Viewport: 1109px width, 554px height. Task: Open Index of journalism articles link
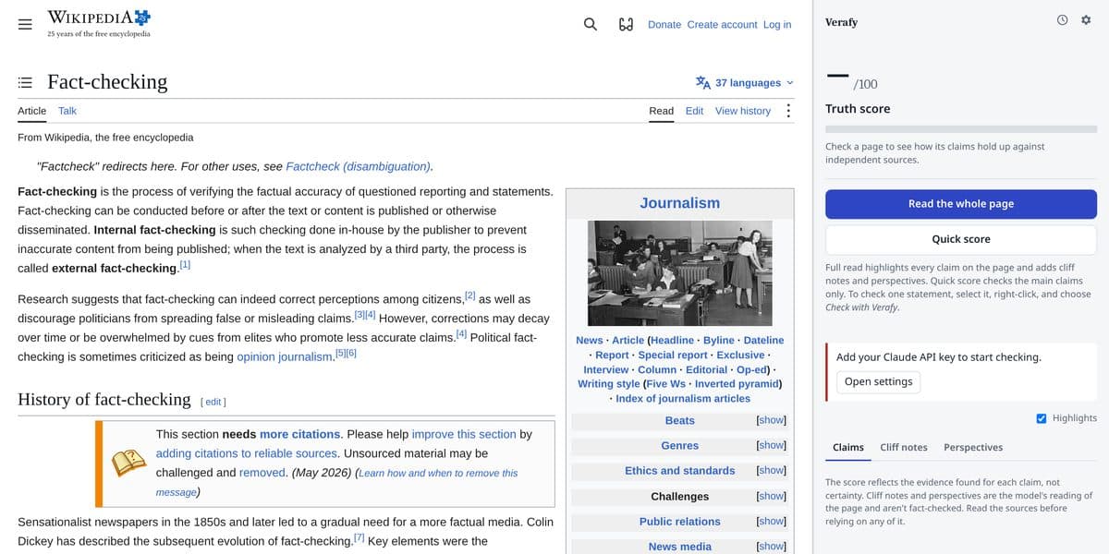[683, 399]
